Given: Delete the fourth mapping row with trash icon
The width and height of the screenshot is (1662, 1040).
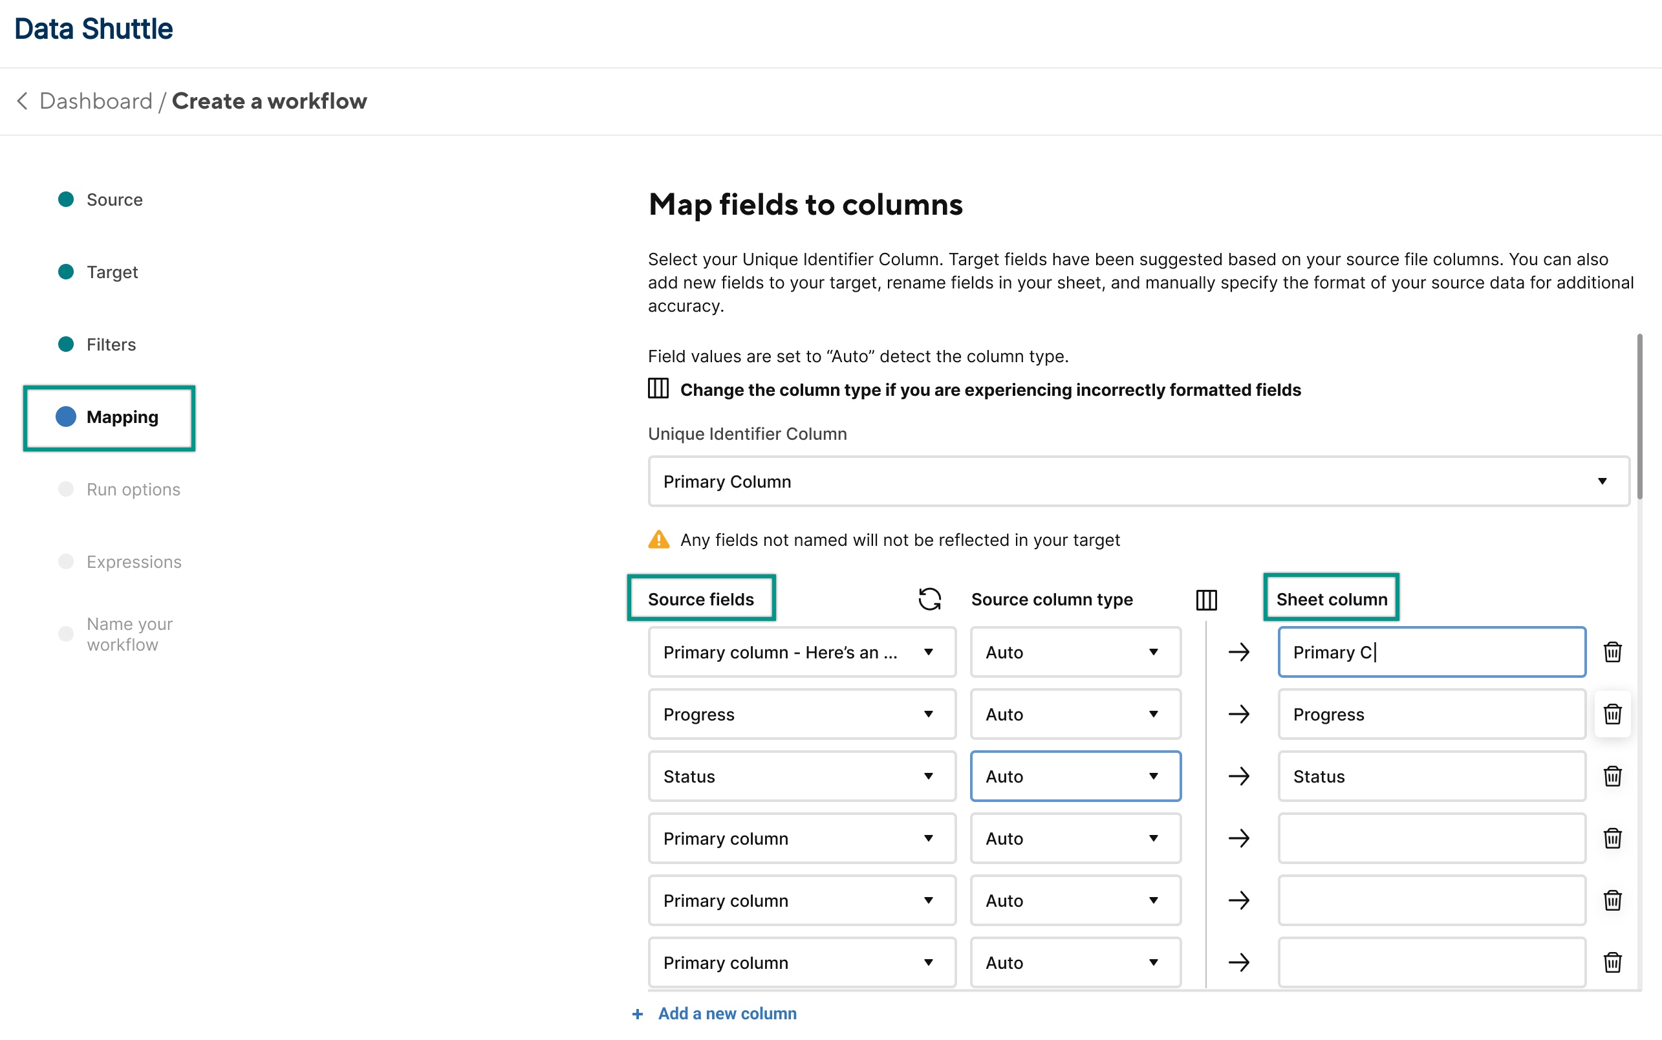Looking at the screenshot, I should [1612, 837].
